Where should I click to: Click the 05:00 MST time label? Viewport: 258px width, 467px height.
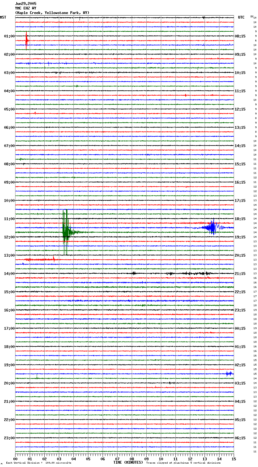coord(9,109)
